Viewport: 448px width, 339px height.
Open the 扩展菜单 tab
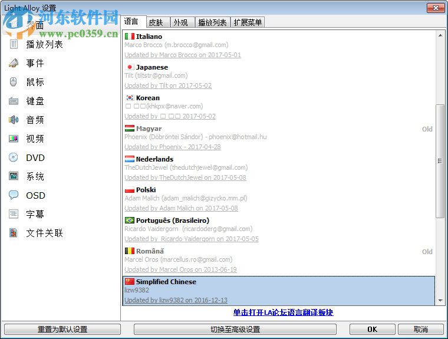248,22
